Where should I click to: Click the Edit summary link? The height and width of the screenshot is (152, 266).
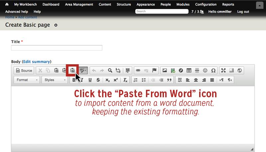click(x=37, y=62)
